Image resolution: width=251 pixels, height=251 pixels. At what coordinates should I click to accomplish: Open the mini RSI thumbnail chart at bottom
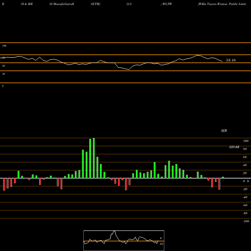[x=124, y=240]
